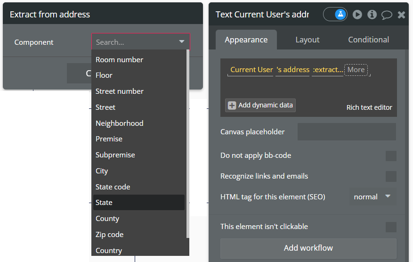
Task: Click the plus icon for adding dynamic data
Action: pyautogui.click(x=232, y=105)
